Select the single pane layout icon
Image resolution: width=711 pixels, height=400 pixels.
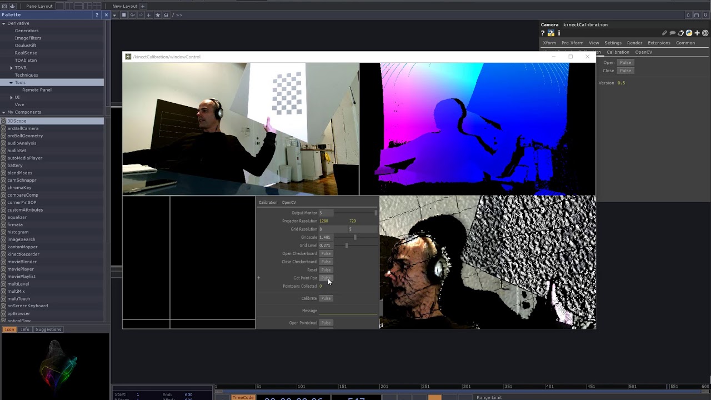tap(59, 6)
